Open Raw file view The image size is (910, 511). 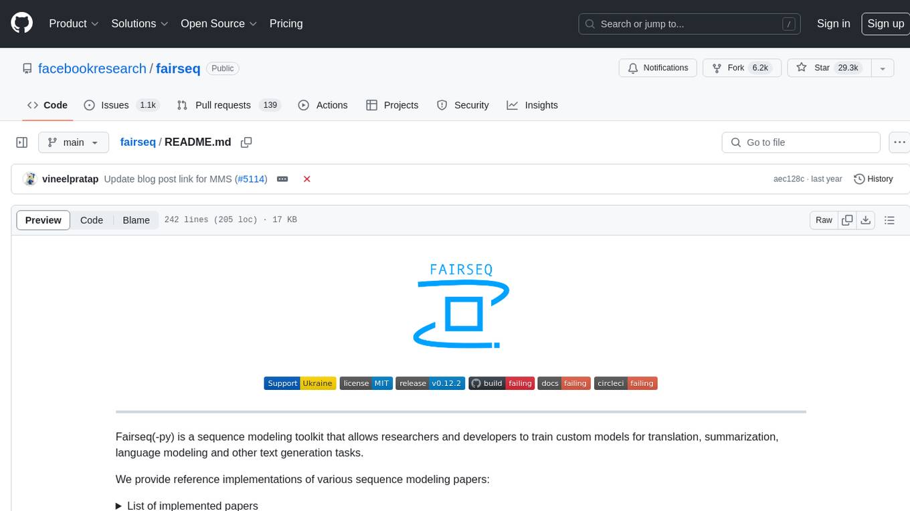[824, 220]
